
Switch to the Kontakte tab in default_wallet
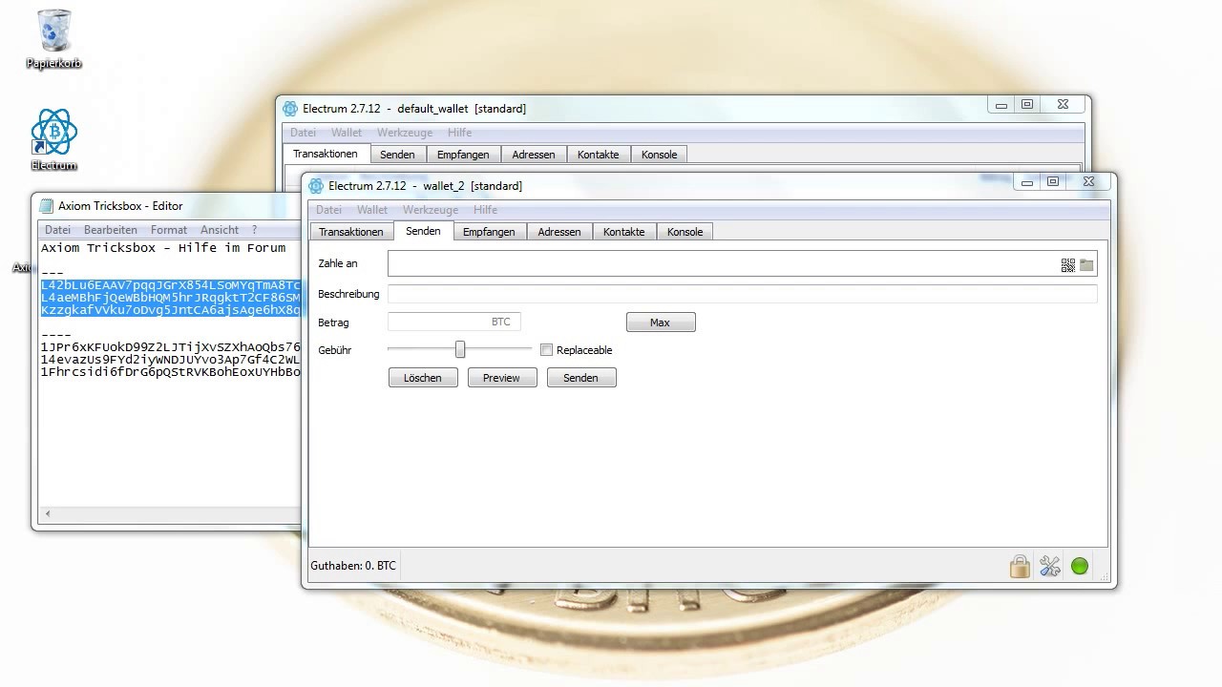point(599,155)
